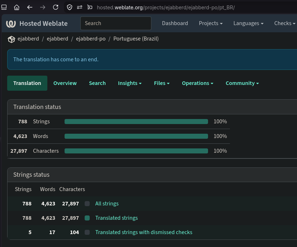Click the Hosted Weblate logo icon
The width and height of the screenshot is (297, 247).
[11, 24]
